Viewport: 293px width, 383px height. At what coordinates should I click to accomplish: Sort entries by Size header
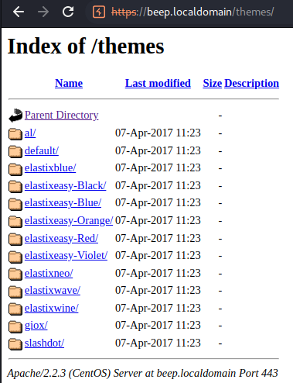213,83
